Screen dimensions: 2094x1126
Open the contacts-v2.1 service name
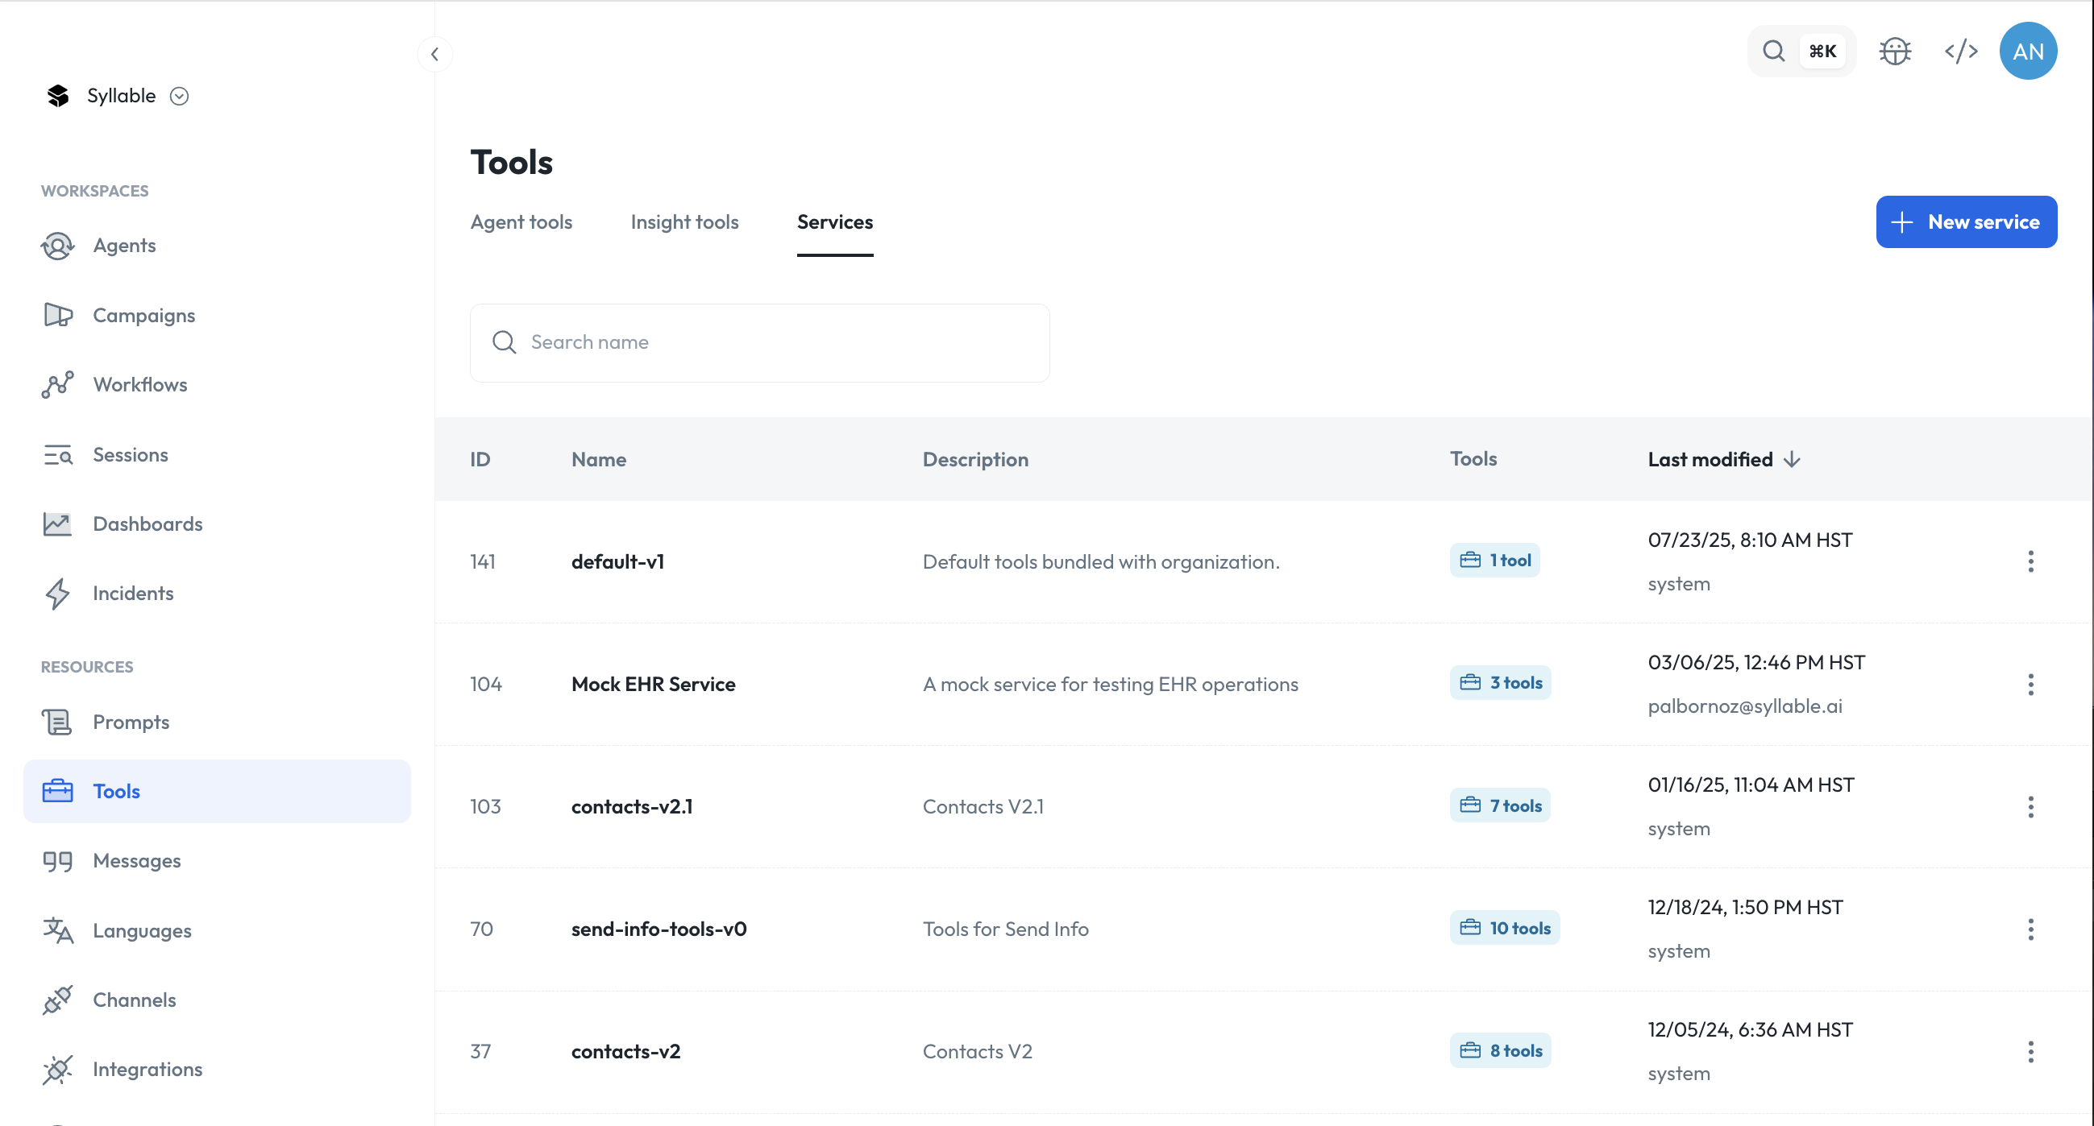coord(632,807)
